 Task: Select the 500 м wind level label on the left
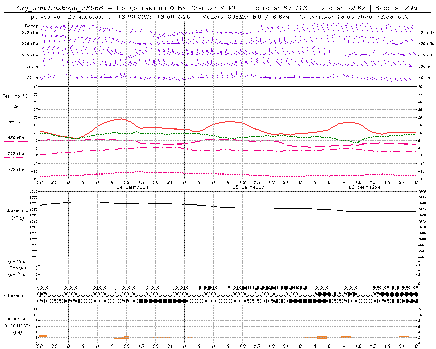(x=32, y=66)
